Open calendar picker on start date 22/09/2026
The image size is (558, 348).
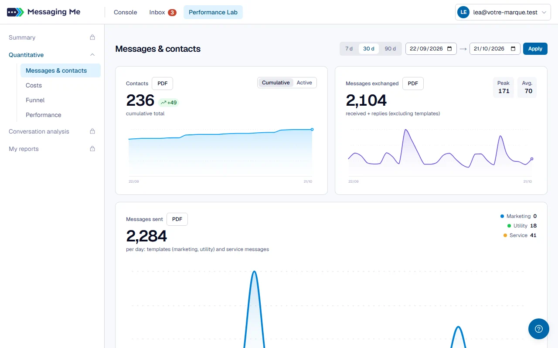(449, 49)
